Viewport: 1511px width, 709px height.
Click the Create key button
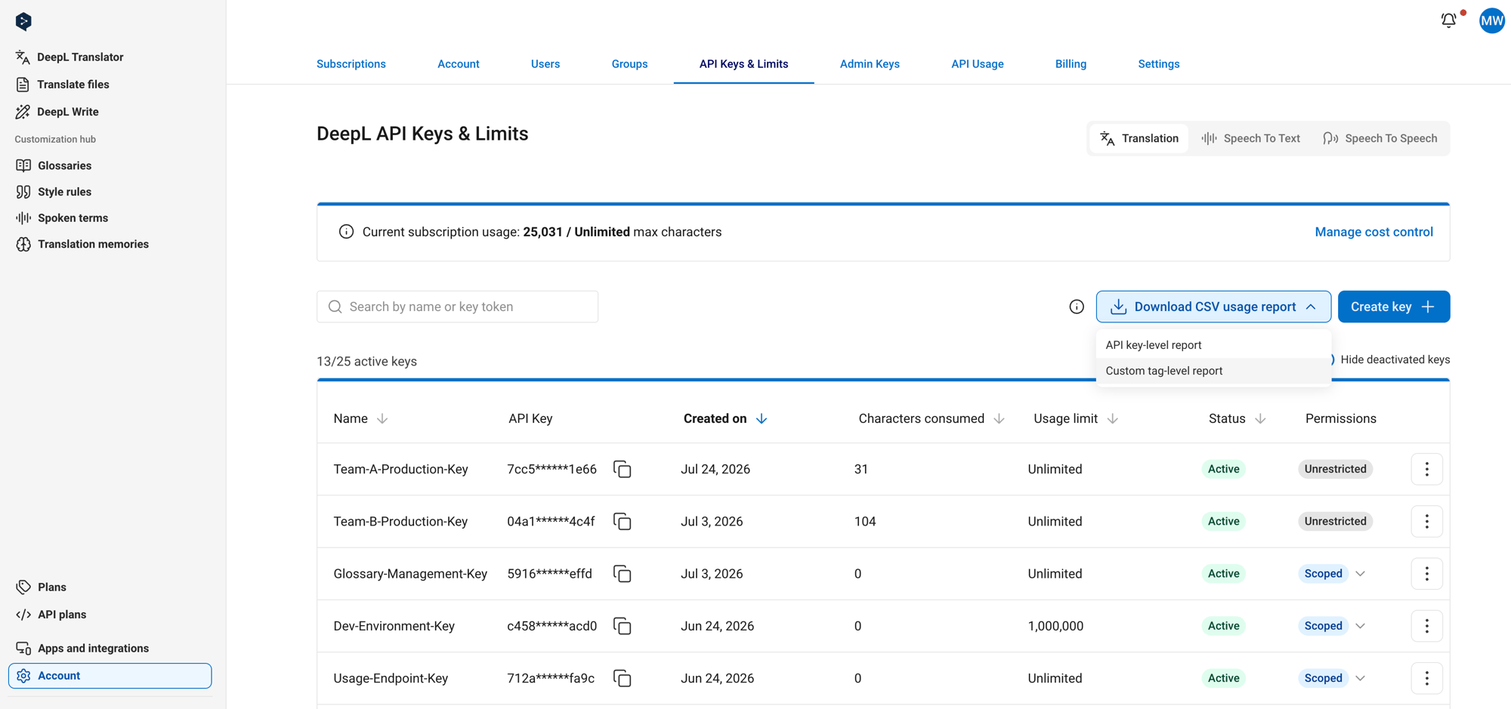[x=1394, y=307]
